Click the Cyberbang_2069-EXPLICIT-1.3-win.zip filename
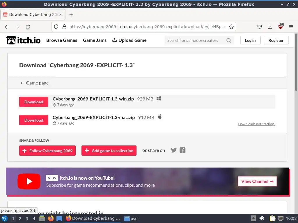The image size is (298, 223). 93,99
